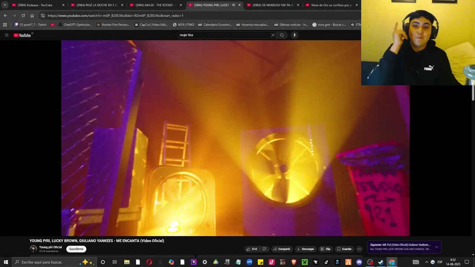This screenshot has height=267, width=475.
Task: Click the URL address bar
Action: 200,16
